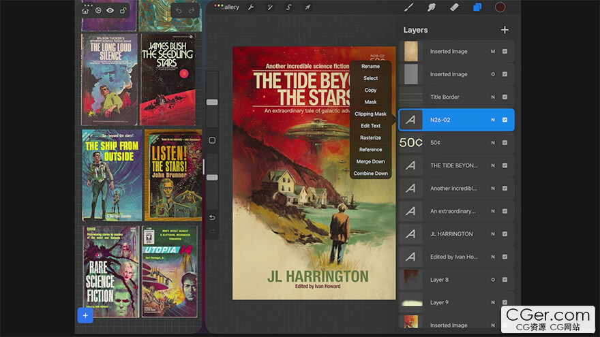Select the 50¢ layer thumbnail
The height and width of the screenshot is (337, 600).
tap(411, 142)
